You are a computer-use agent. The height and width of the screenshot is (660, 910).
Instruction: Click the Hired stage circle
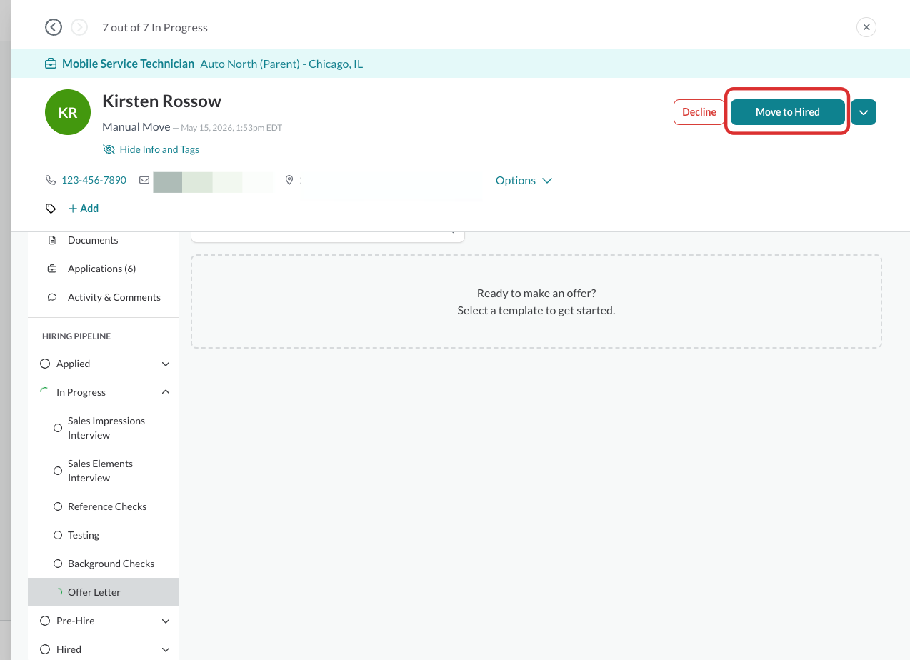point(45,649)
